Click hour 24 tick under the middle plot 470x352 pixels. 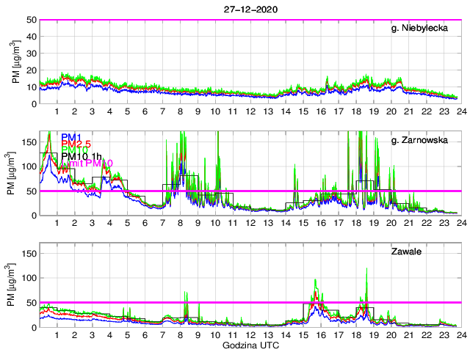click(460, 224)
